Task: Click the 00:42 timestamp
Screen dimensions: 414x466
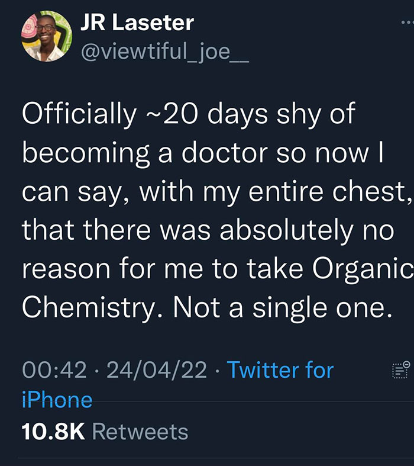Action: coord(54,370)
